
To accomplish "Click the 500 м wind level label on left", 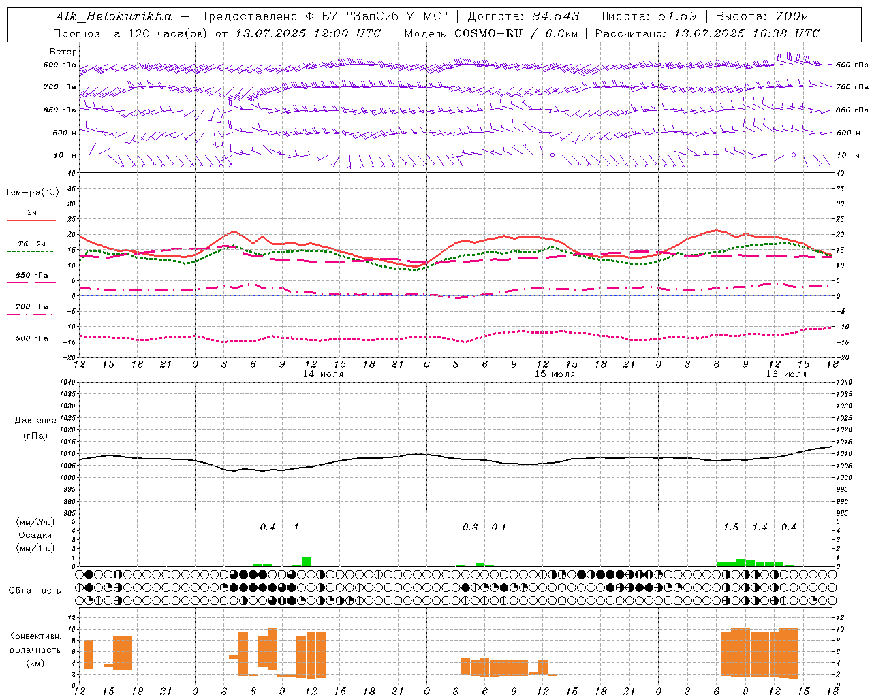I will [x=65, y=133].
